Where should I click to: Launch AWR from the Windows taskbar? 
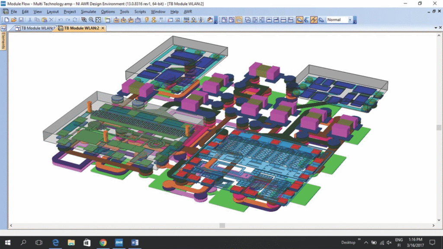[x=119, y=243]
